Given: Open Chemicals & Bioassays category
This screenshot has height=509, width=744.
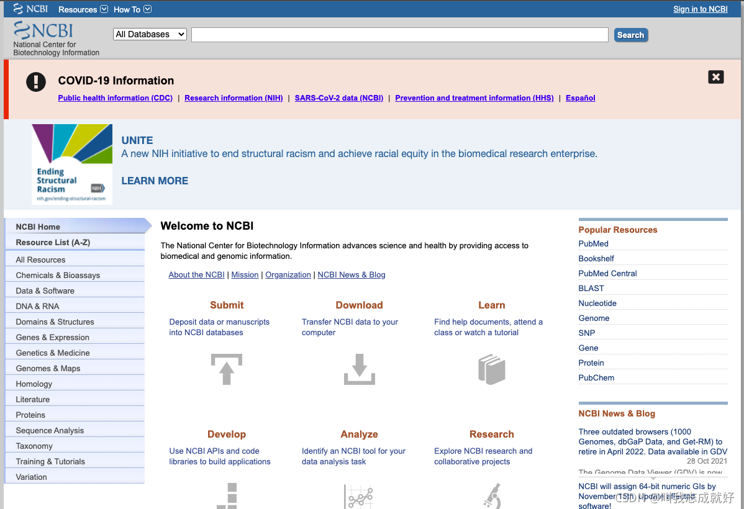Looking at the screenshot, I should click(75, 275).
